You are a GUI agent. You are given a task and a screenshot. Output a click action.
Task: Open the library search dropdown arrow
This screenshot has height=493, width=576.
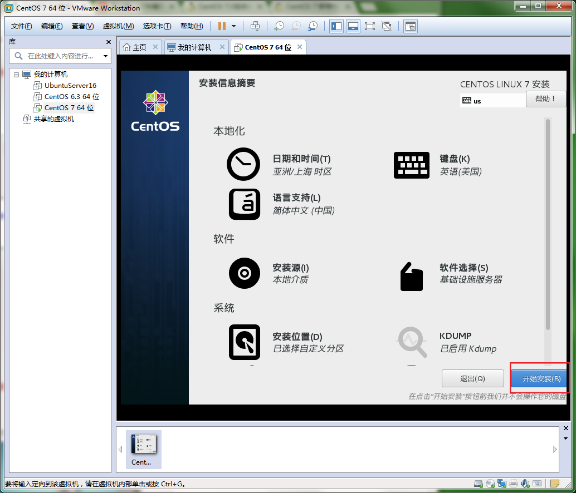click(x=105, y=56)
